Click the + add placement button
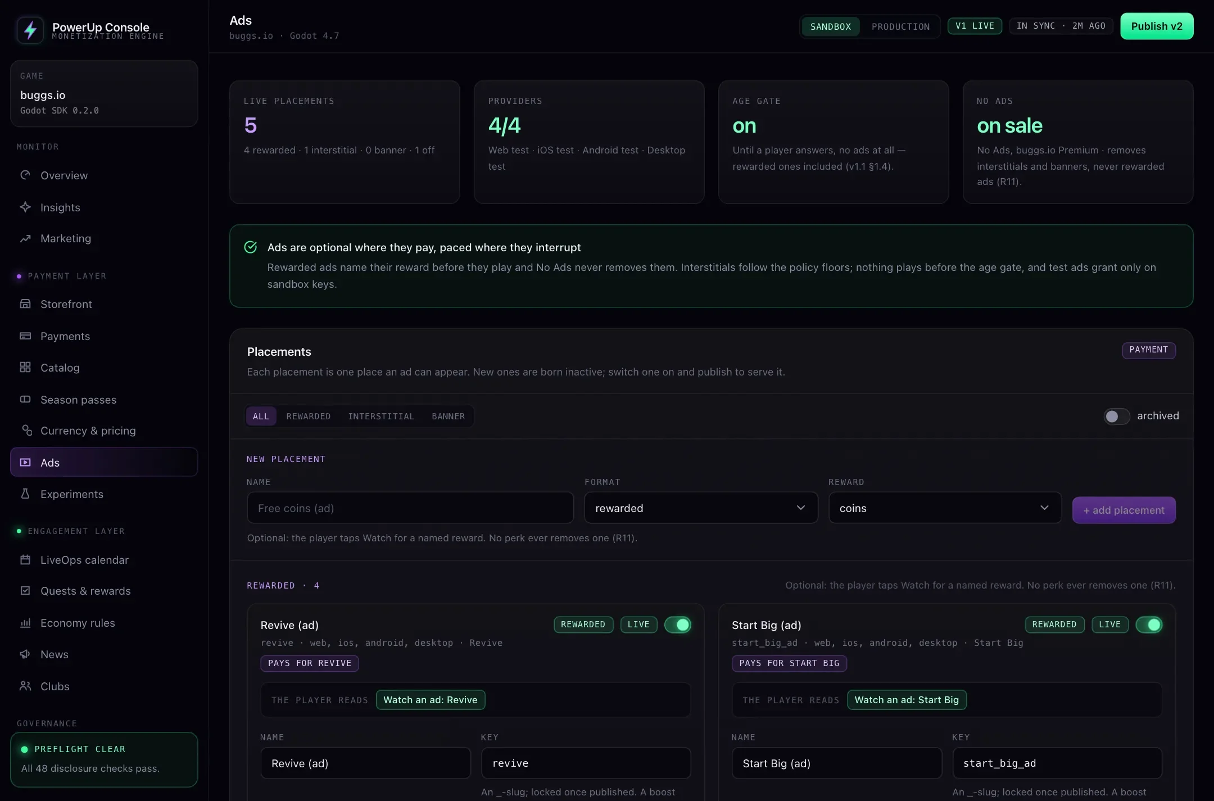This screenshot has width=1214, height=801. 1124,510
